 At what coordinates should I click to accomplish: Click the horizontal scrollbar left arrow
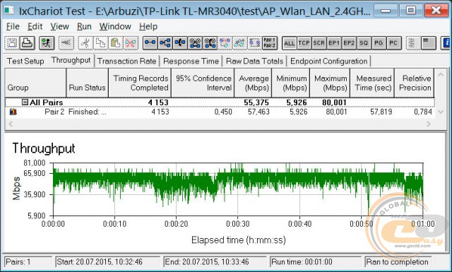pos(11,124)
